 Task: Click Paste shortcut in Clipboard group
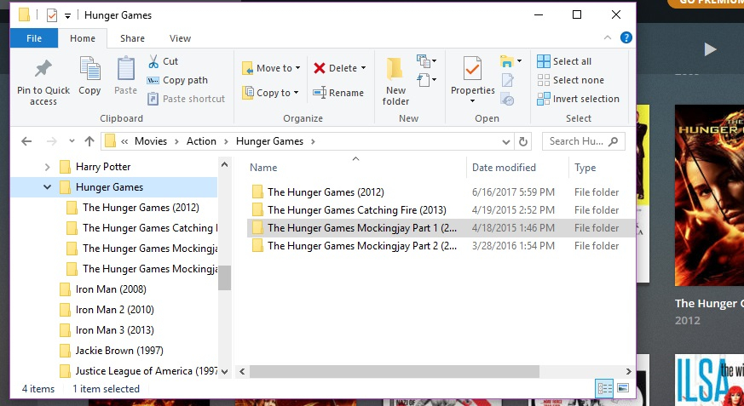(x=186, y=99)
